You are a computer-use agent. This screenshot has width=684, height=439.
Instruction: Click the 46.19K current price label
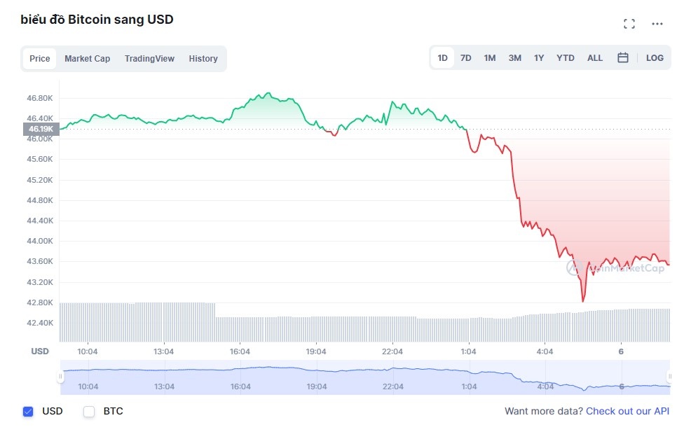[40, 129]
